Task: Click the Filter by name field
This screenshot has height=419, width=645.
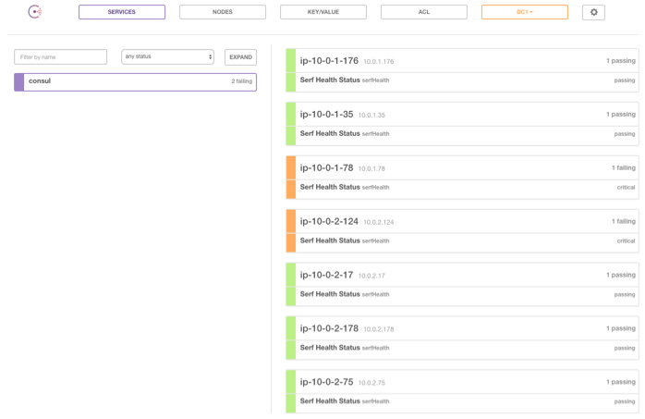Action: pos(60,56)
